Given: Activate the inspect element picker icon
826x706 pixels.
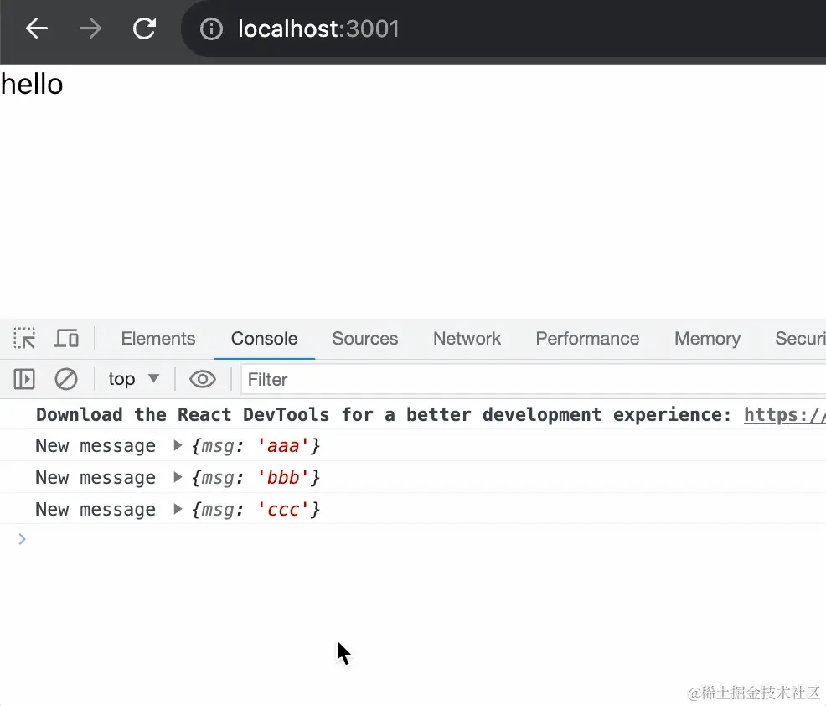Looking at the screenshot, I should (x=24, y=338).
